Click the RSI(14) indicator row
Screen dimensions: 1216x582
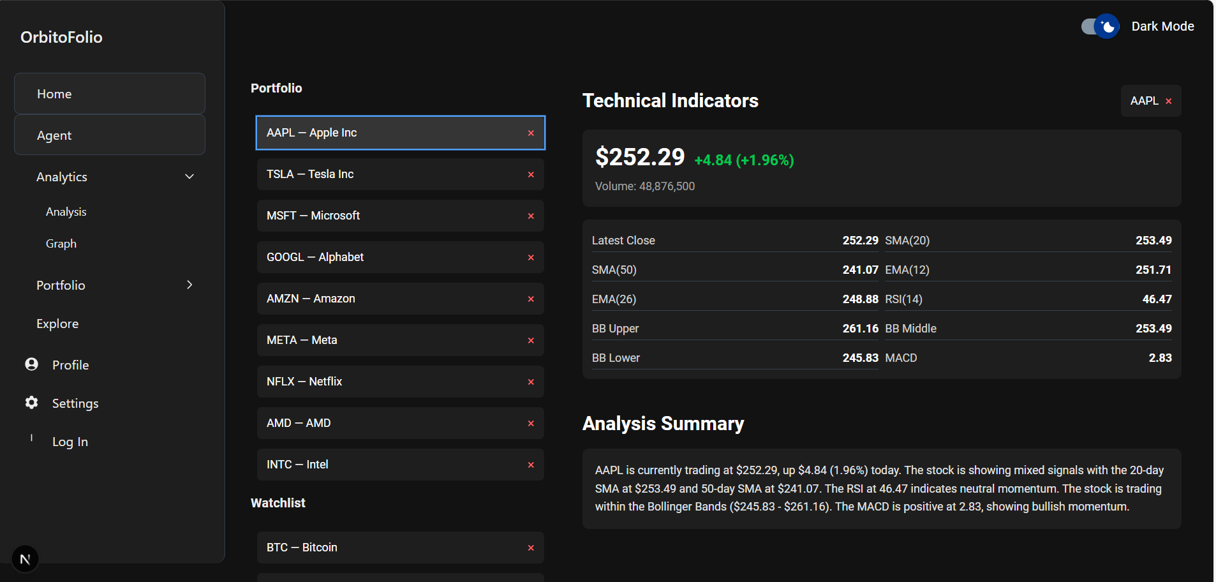pyautogui.click(x=1028, y=299)
